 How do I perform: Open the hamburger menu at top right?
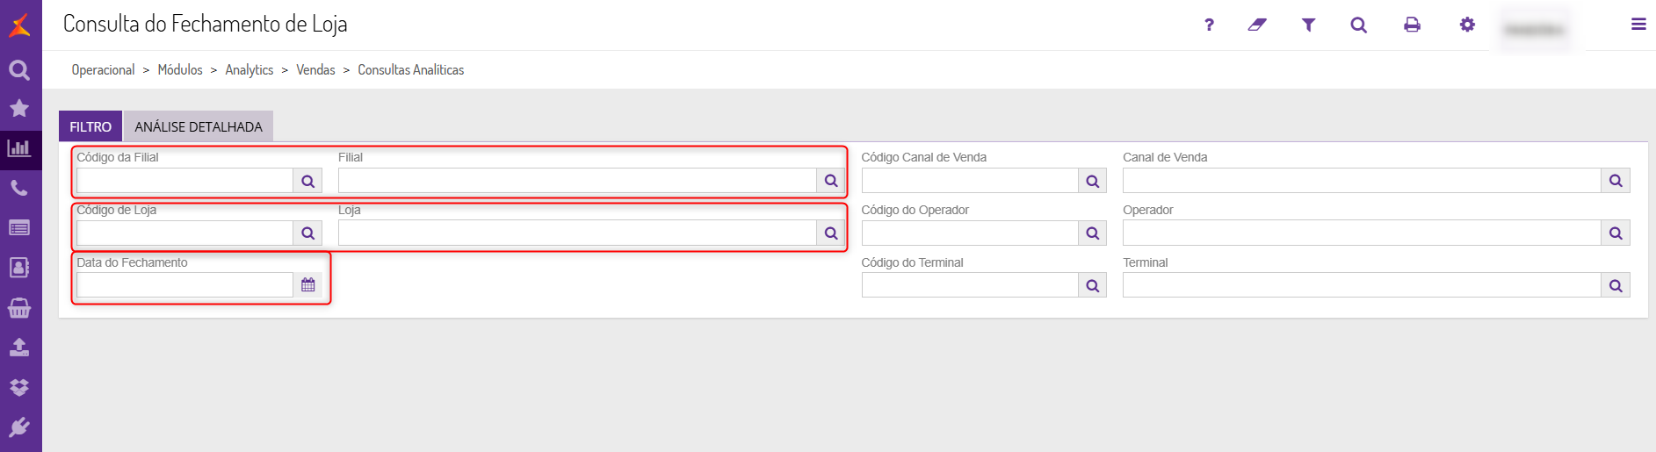(x=1638, y=25)
